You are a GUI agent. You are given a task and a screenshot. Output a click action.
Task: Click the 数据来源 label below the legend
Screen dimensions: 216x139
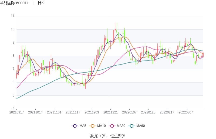click(x=98, y=136)
